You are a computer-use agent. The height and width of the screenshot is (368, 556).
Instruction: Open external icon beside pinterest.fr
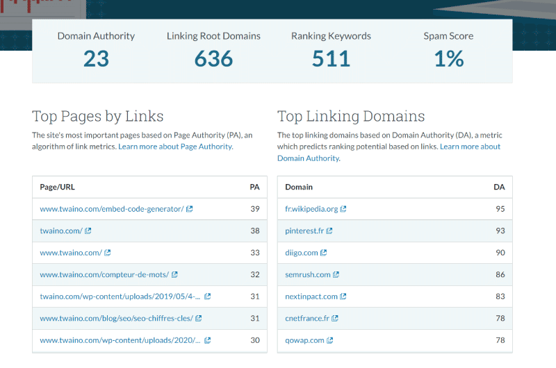click(329, 231)
